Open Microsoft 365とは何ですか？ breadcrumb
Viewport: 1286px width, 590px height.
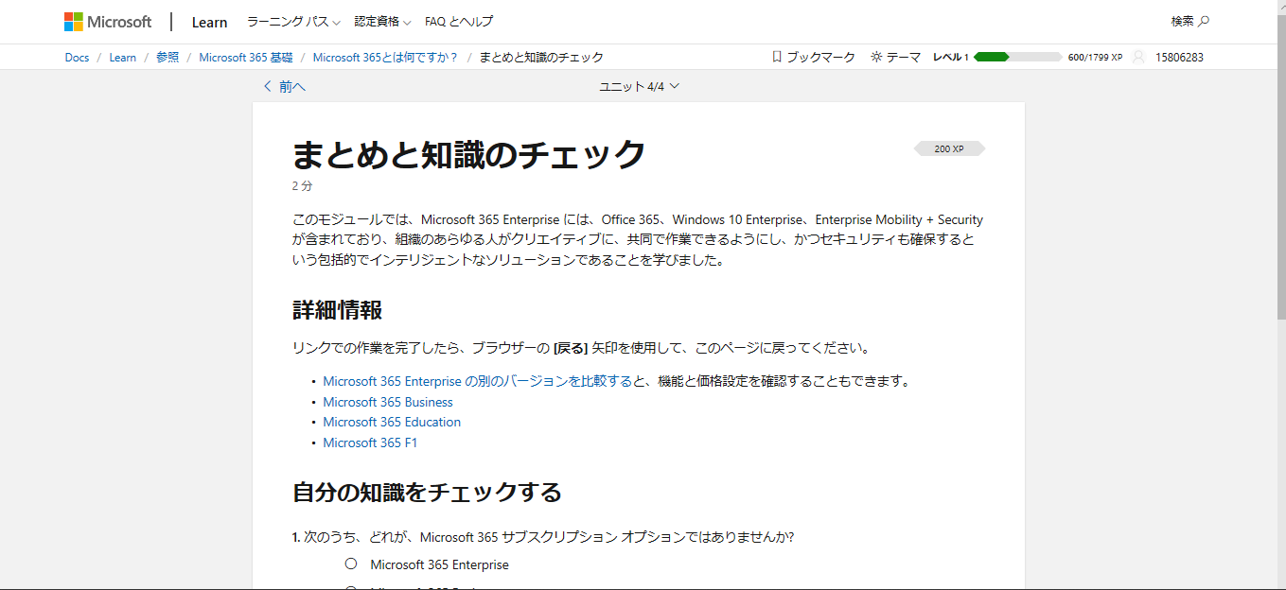click(385, 58)
